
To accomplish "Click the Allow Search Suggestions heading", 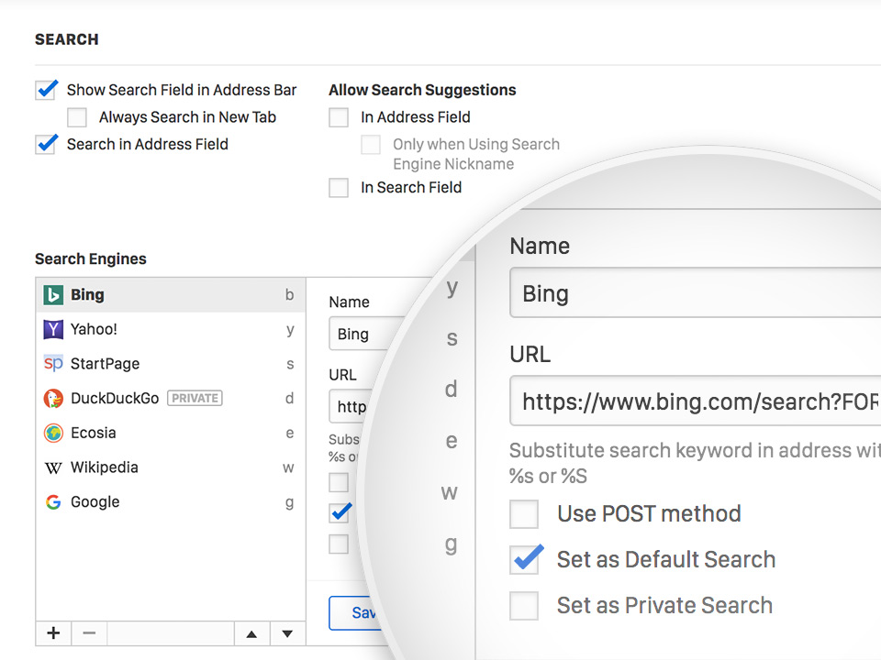I will 422,90.
